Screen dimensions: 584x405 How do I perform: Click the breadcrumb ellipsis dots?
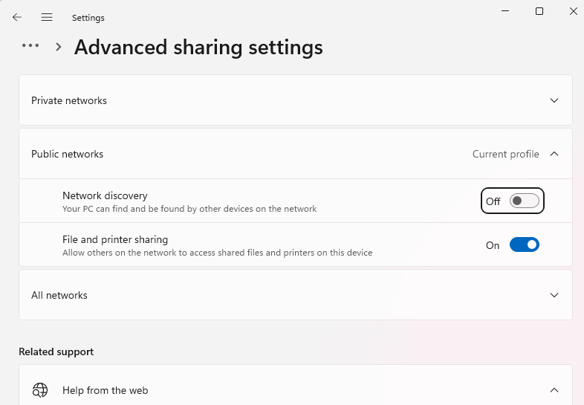[30, 46]
